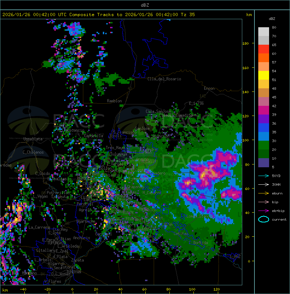Select the magenta 39-42 dBZ color swatch
This screenshot has width=290, height=294.
pos(264,110)
